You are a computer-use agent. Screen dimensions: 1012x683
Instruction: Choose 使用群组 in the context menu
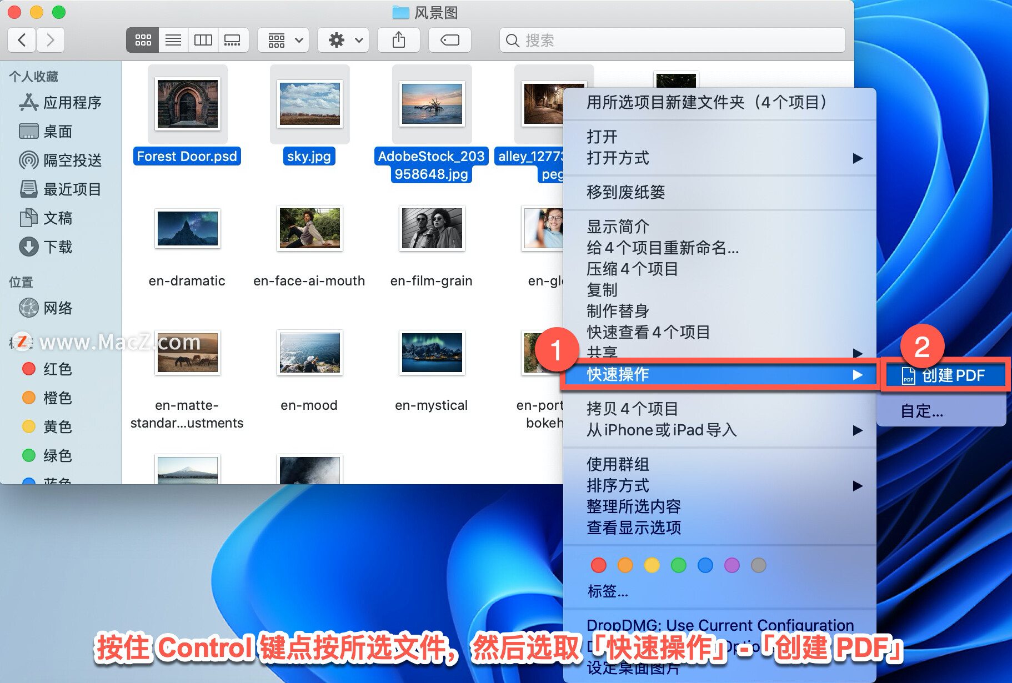[x=720, y=465]
